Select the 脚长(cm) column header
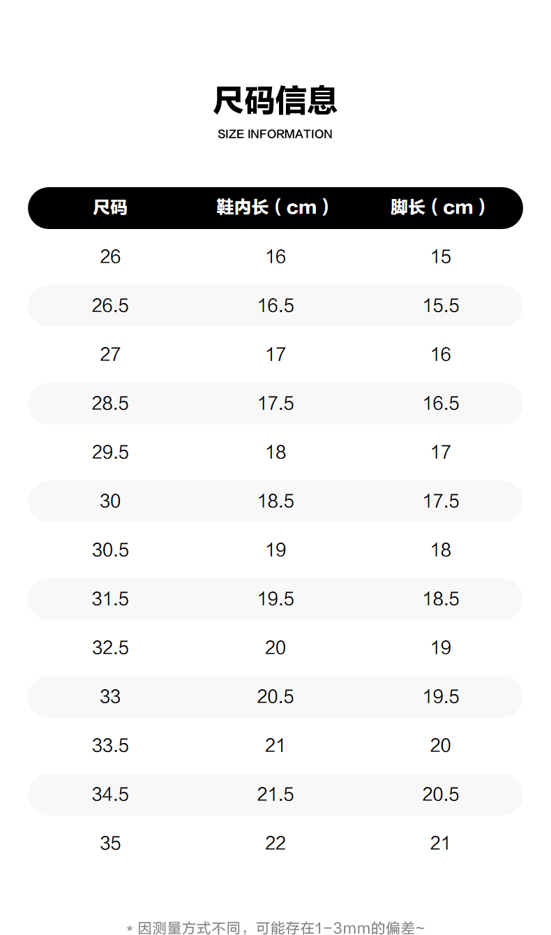 point(438,207)
